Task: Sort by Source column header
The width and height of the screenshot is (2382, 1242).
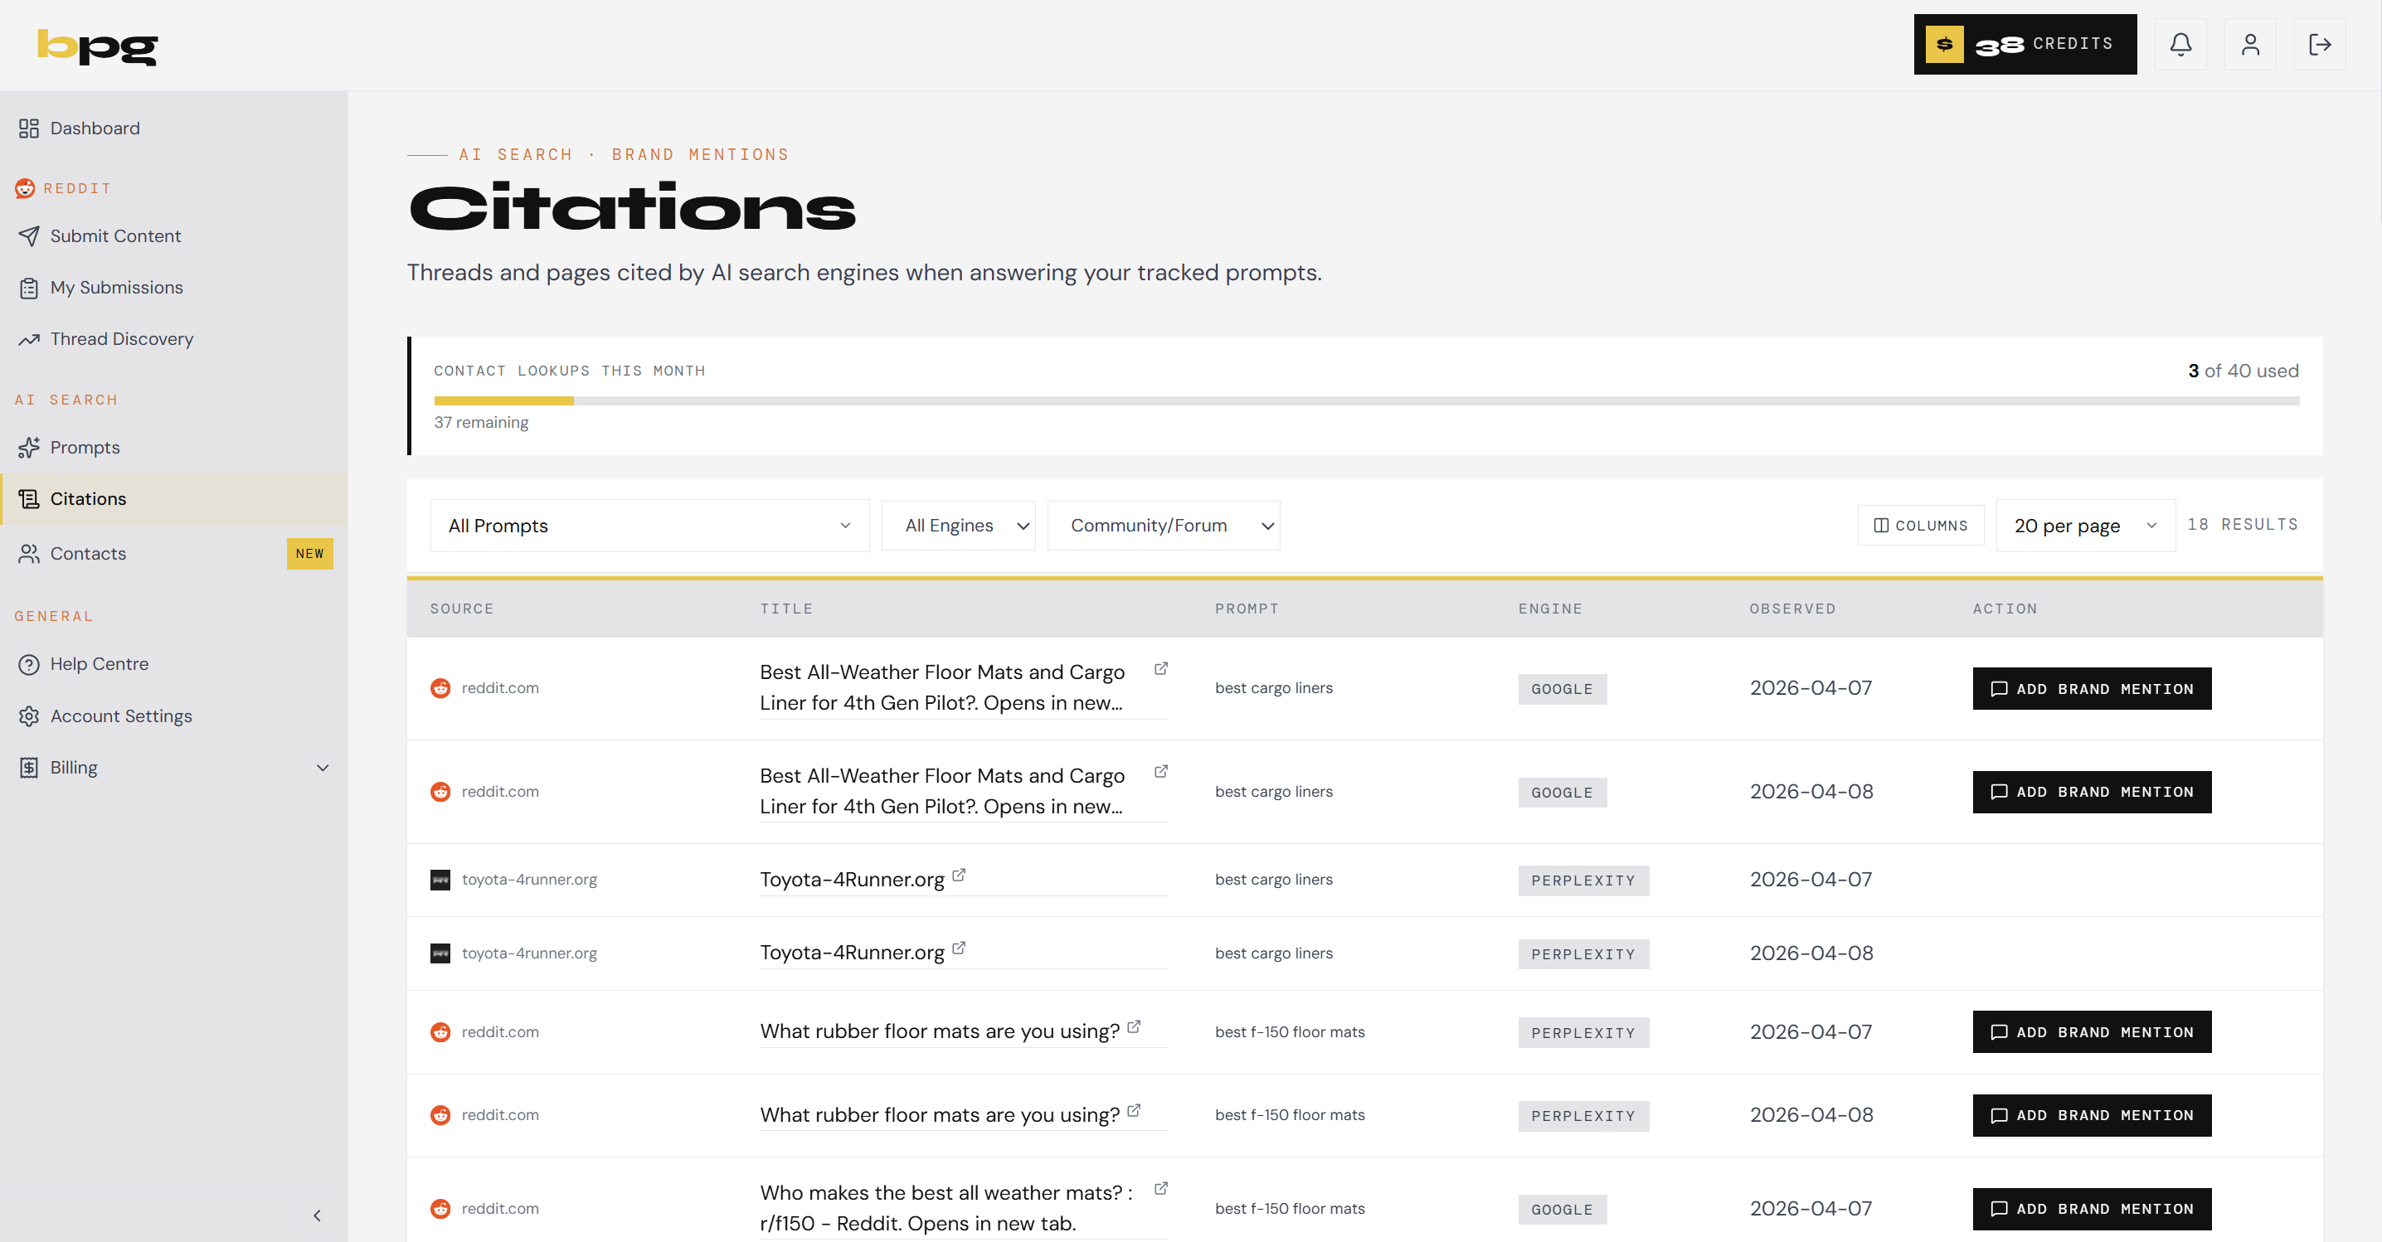Action: (x=461, y=609)
